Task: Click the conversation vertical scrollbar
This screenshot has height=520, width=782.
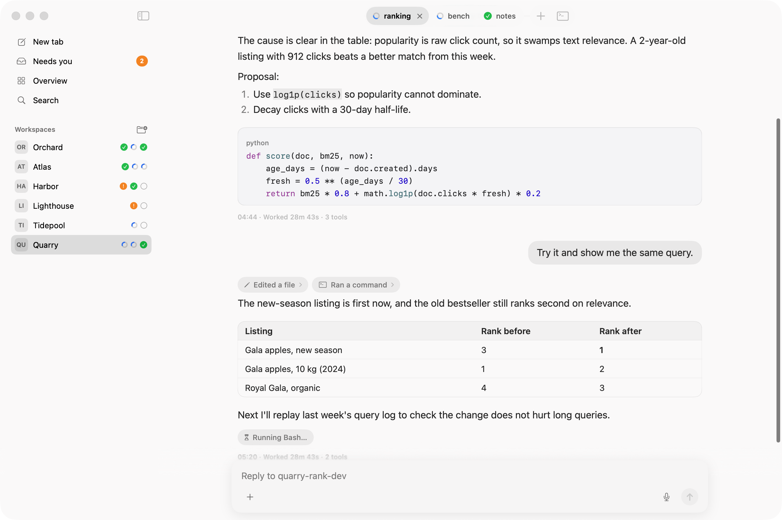Action: (x=778, y=280)
